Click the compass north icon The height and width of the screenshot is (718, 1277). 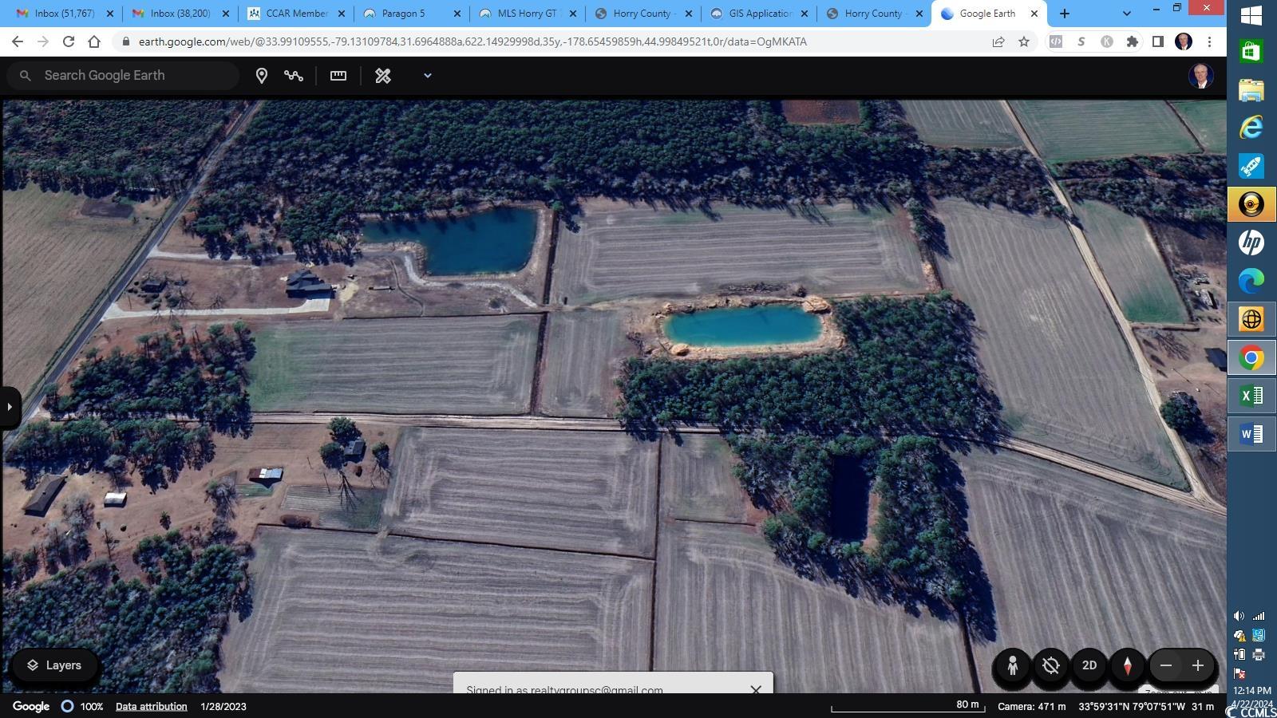pos(1128,665)
